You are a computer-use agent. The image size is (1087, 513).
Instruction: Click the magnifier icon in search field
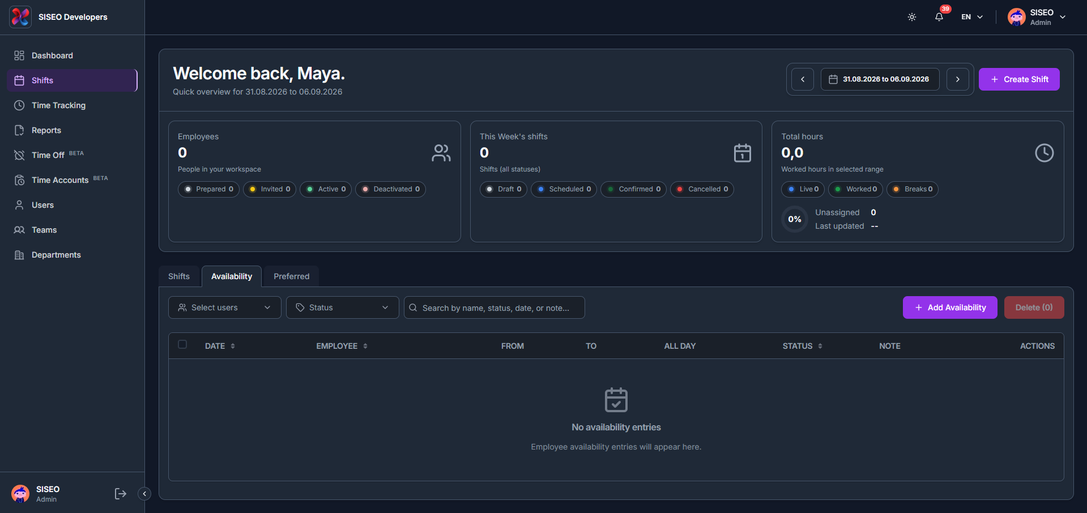413,307
